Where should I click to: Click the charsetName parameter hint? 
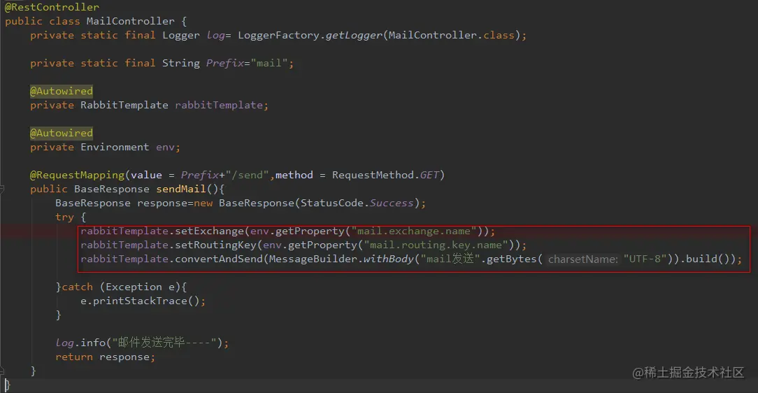point(583,259)
